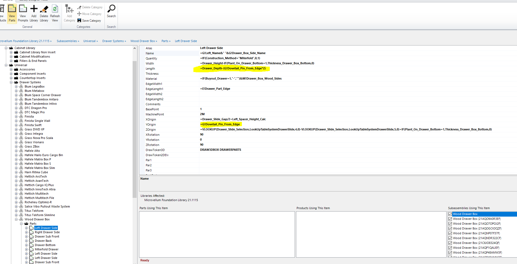This screenshot has height=264, width=517.
Task: Click the folder icon next to Component Inserts
Action: click(16, 74)
